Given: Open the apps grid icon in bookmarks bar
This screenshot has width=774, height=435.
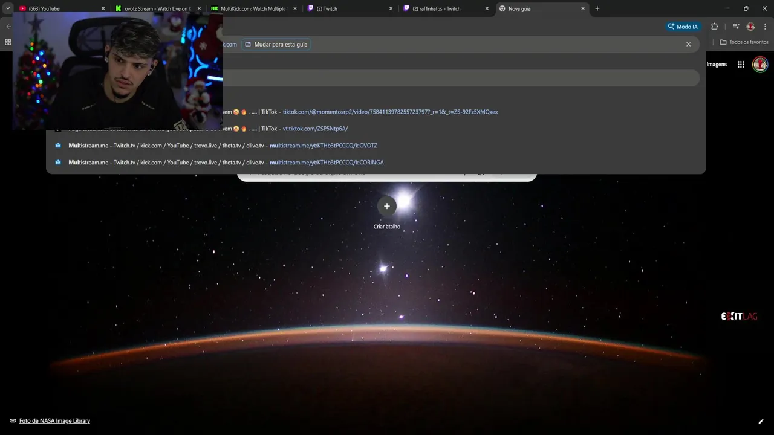Looking at the screenshot, I should 8,42.
